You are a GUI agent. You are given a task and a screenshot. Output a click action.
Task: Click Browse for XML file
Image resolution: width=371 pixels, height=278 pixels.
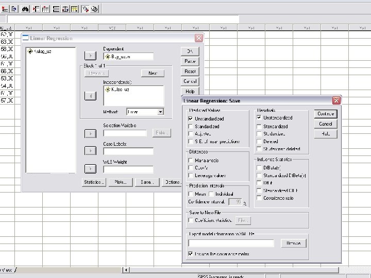(293, 243)
